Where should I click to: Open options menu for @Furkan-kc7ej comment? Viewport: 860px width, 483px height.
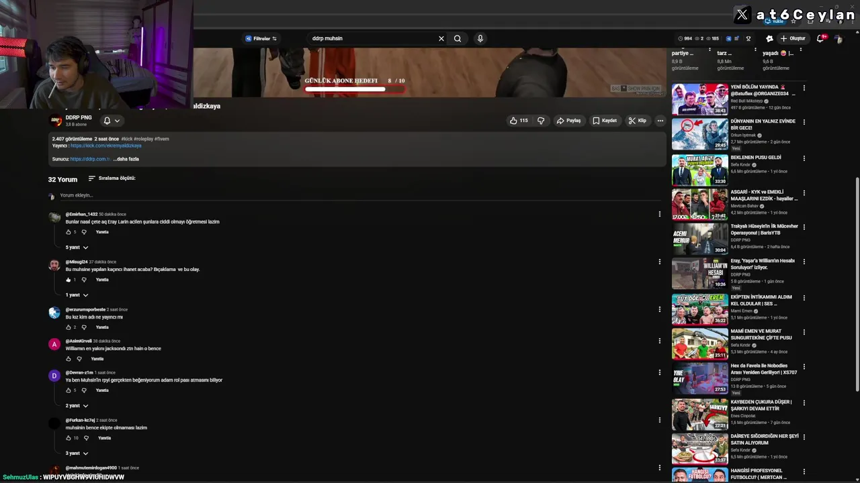pyautogui.click(x=659, y=420)
